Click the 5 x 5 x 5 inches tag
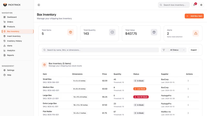 79,81
